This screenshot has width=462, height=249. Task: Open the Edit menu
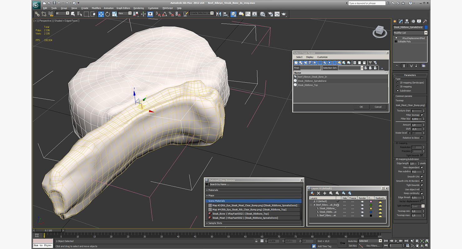45,8
